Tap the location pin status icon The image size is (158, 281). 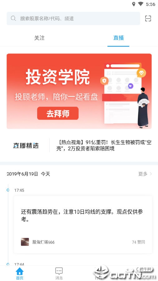[x=134, y=4]
